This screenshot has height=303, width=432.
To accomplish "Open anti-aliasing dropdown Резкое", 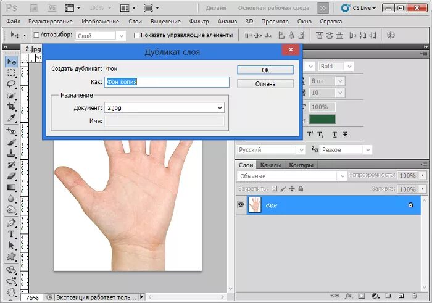I will pyautogui.click(x=346, y=150).
